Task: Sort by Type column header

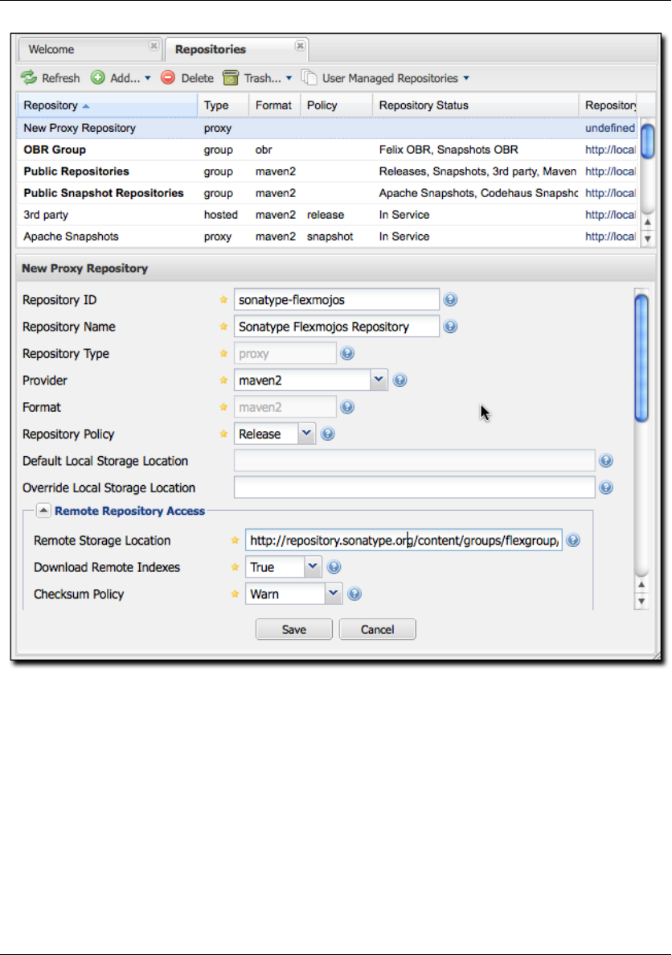Action: 223,105
